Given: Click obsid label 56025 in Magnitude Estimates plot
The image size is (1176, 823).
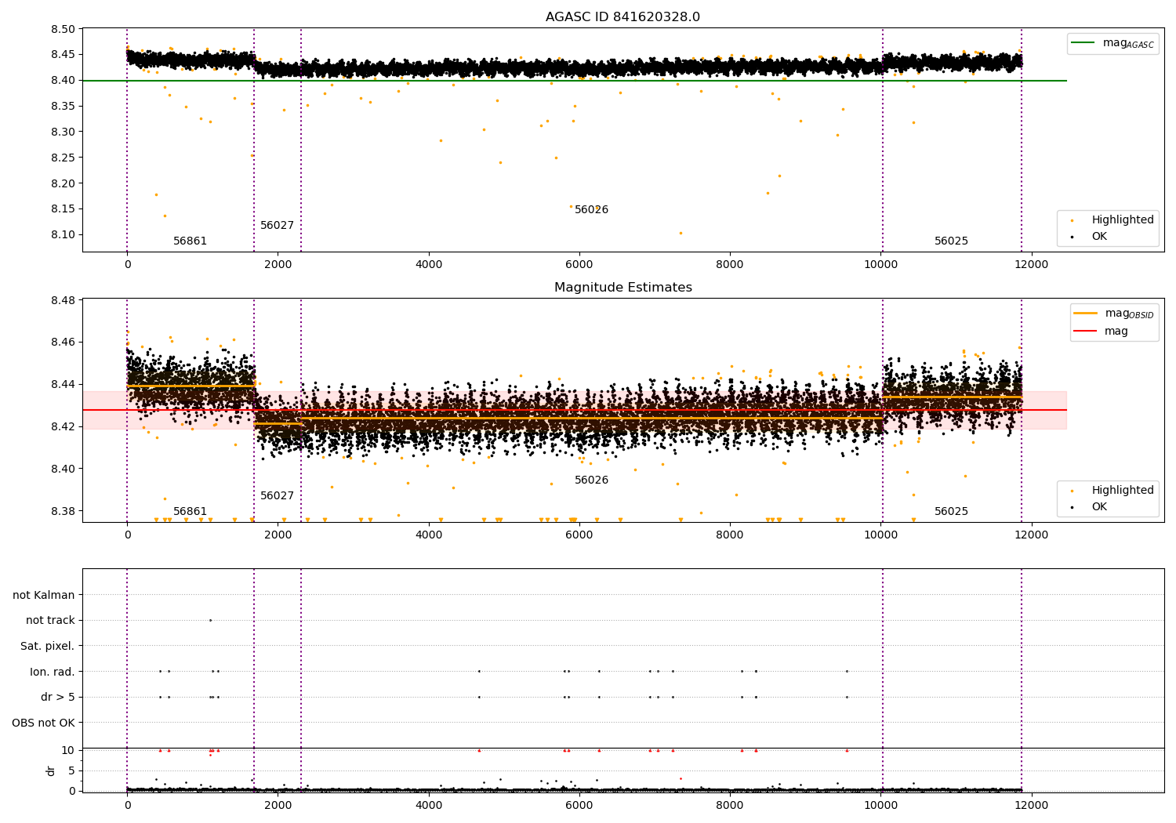Looking at the screenshot, I should pos(952,512).
